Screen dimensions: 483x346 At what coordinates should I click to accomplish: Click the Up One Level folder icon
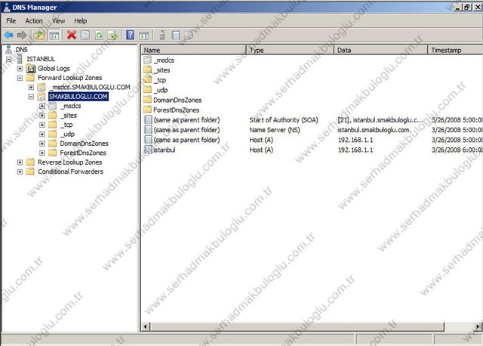tap(39, 36)
